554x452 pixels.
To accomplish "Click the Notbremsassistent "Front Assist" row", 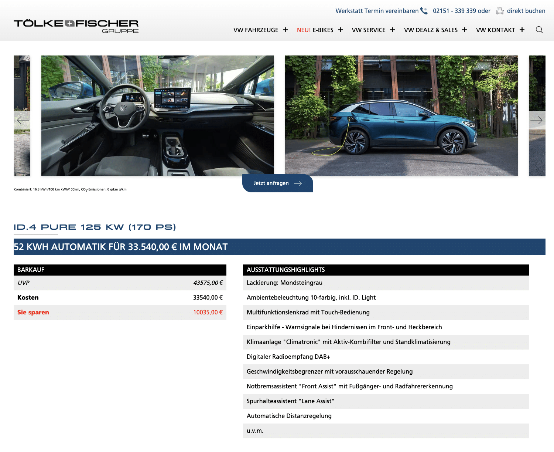I will coord(386,387).
